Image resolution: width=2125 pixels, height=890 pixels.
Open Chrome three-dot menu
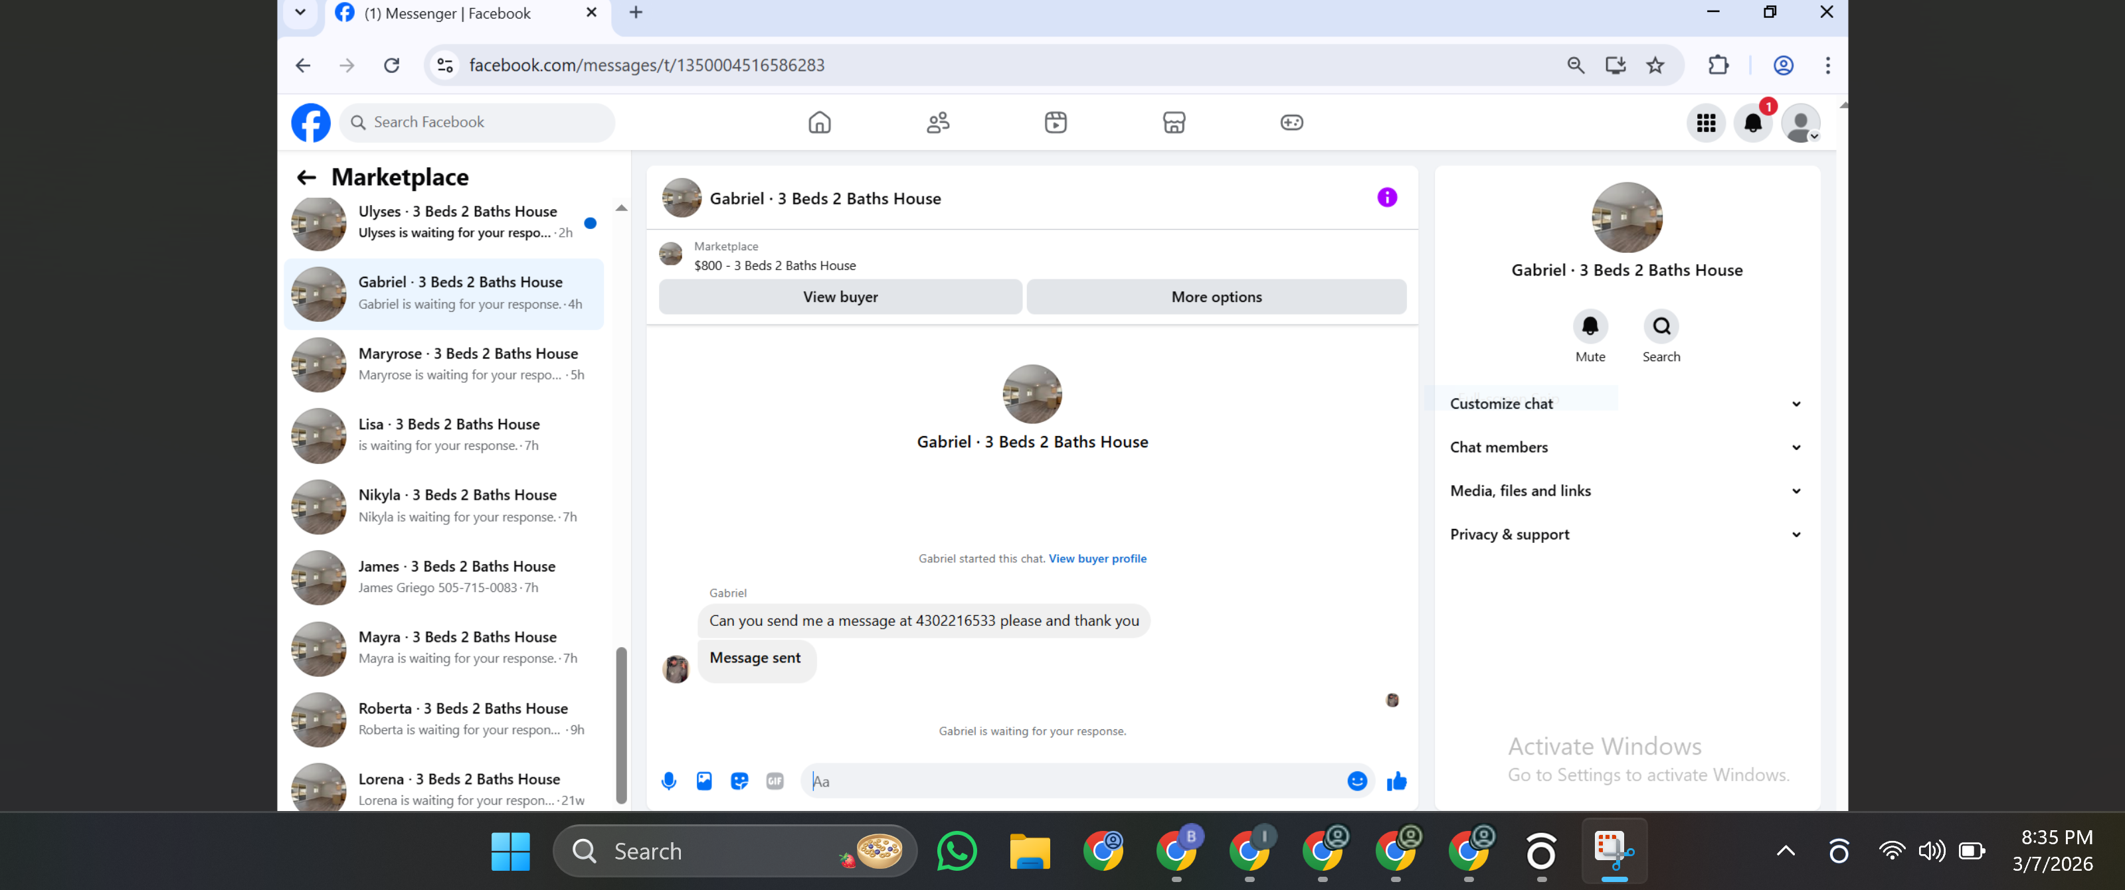1828,65
